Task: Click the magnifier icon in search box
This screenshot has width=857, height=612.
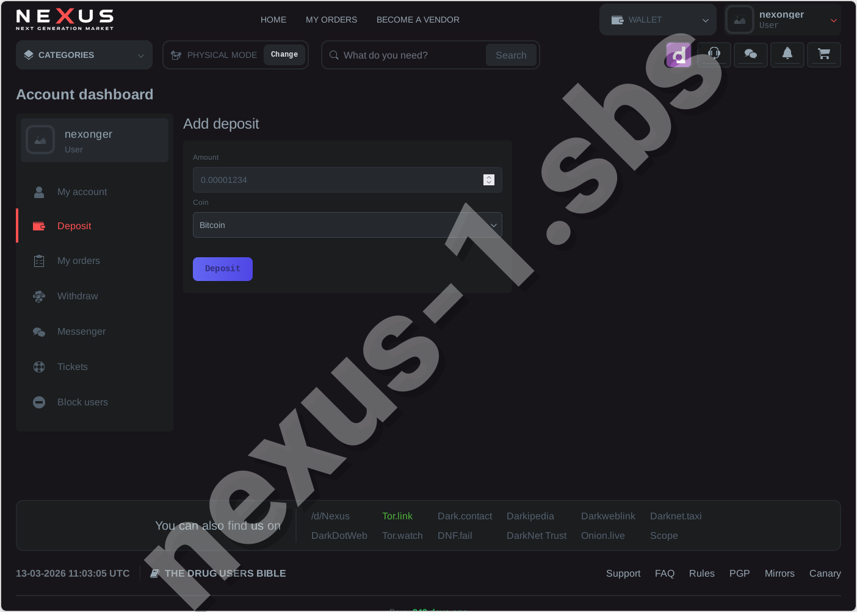Action: (x=334, y=55)
